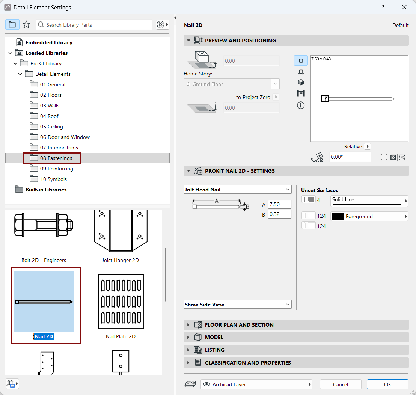Show favorites with the star icon

(26, 25)
